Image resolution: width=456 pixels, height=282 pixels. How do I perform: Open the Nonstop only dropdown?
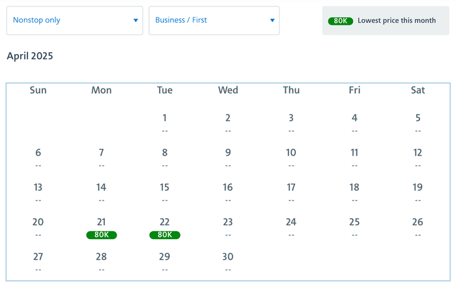point(75,20)
